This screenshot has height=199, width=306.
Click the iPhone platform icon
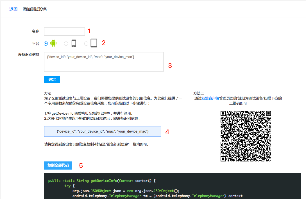pyautogui.click(x=74, y=43)
